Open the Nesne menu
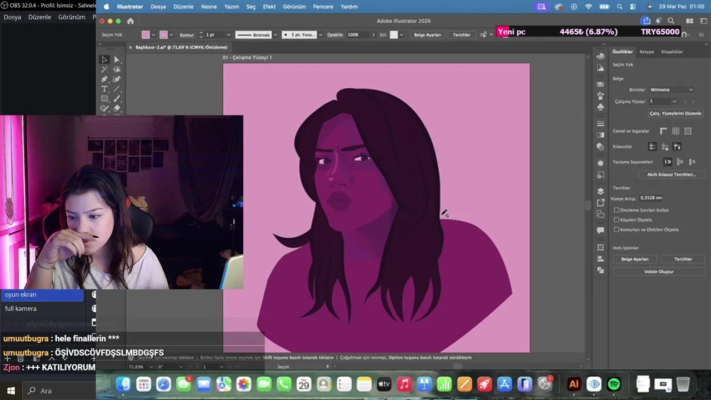 tap(209, 7)
